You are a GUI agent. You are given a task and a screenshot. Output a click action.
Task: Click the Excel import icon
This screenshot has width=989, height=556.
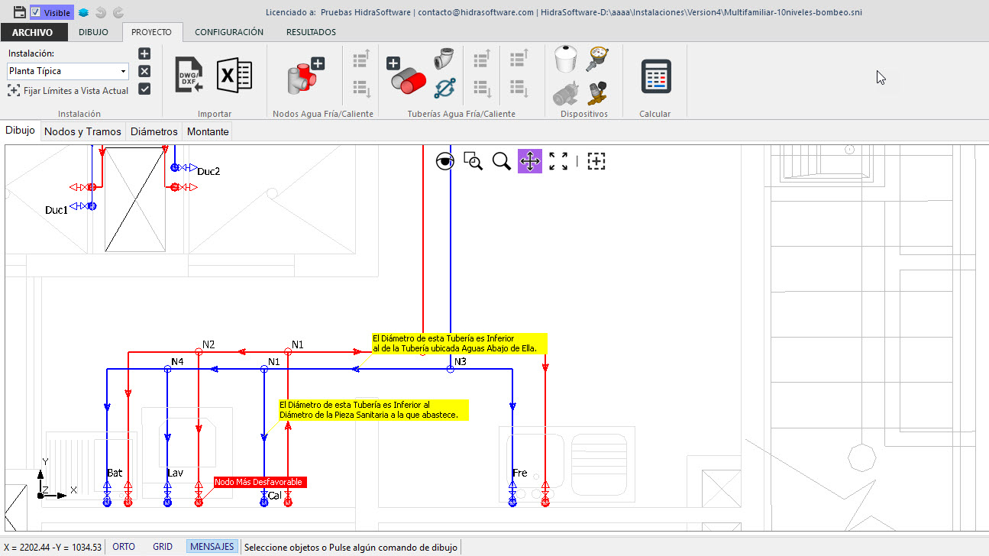(234, 75)
